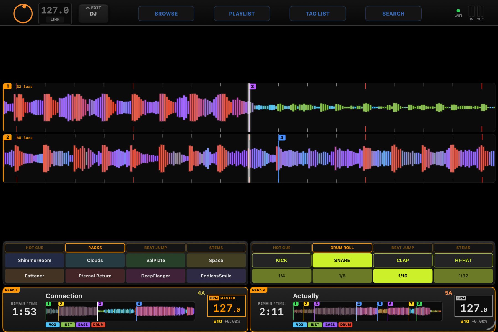This screenshot has width=498, height=332.
Task: Jump to hot cue 3 marker on waveform
Action: point(253,86)
